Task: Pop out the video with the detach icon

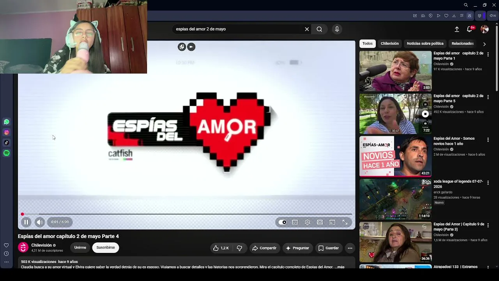Action: [x=182, y=47]
